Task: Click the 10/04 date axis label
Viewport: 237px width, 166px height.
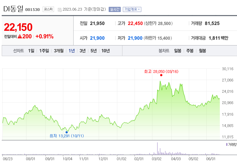Action: coord(67,159)
